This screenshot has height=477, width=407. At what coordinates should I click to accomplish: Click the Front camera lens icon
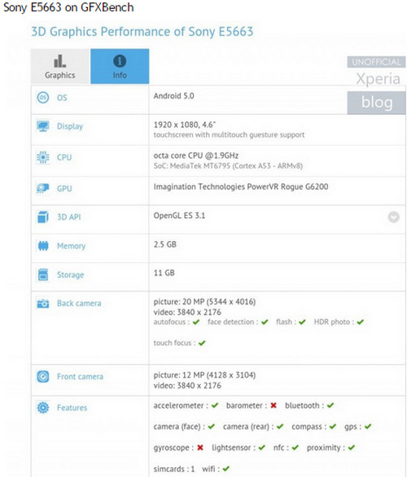point(43,377)
